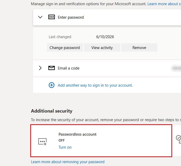This screenshot has width=181, height=166.
Task: Open Learn more about removing your password
Action: coord(68,162)
